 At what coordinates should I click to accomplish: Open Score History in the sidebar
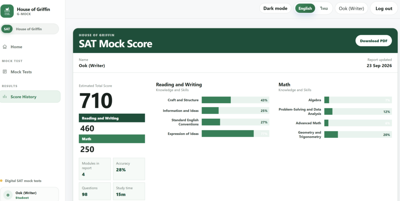pos(30,97)
